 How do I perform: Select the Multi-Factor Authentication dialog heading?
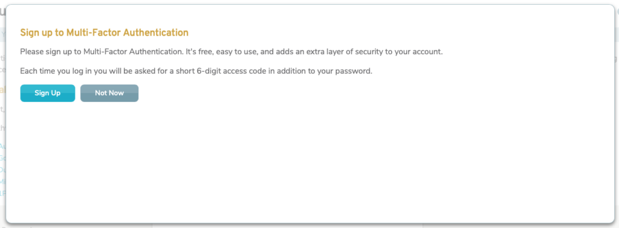click(104, 33)
